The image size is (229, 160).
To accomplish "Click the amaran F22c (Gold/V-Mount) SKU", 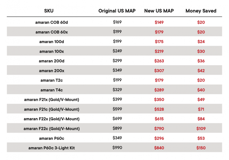I will click(52, 129).
